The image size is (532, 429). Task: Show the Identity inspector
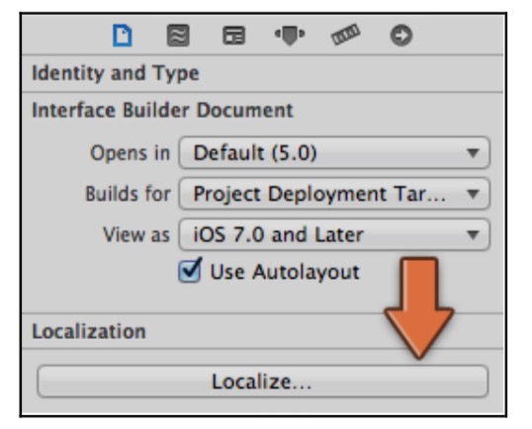(x=233, y=36)
